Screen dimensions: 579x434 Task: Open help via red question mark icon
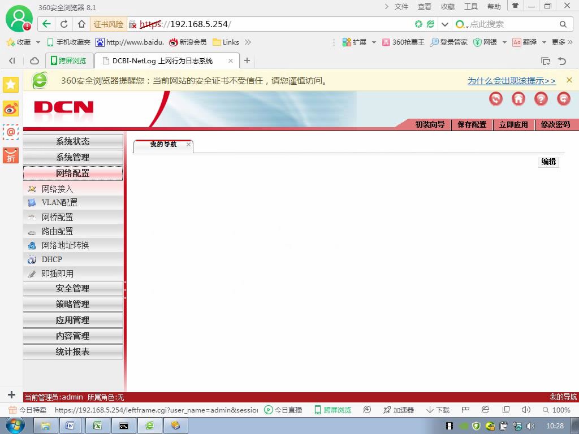click(541, 98)
